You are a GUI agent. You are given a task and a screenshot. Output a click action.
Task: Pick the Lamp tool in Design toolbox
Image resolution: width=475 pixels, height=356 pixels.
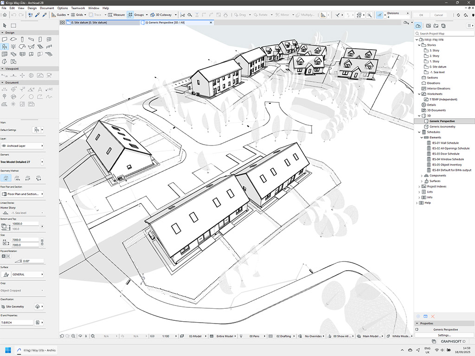13,46
